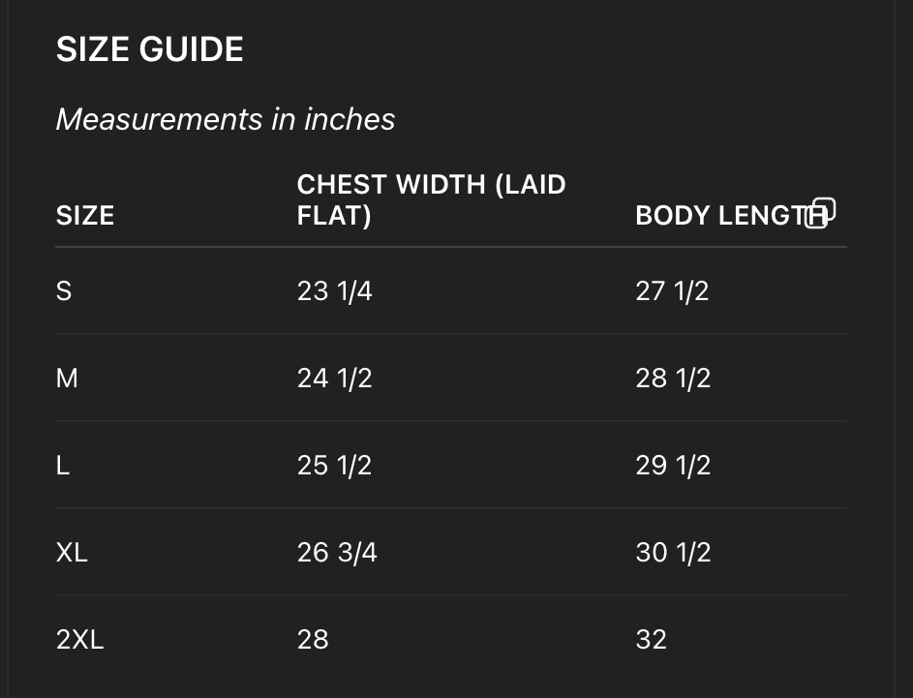This screenshot has height=698, width=913.
Task: Select body length value 28 1/2
Action: [x=673, y=378]
